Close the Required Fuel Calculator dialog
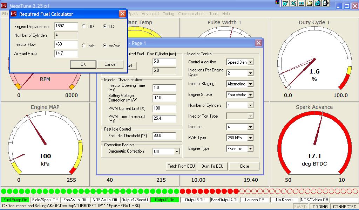This screenshot has width=359, height=210. [x=122, y=14]
